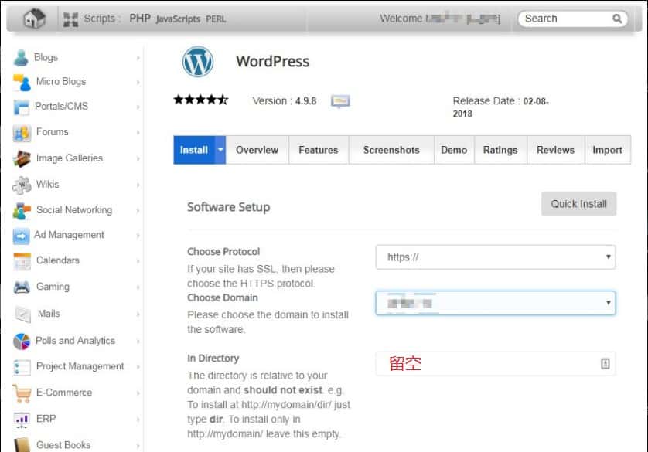Select the Forums category icon
648x452 pixels.
pos(22,132)
